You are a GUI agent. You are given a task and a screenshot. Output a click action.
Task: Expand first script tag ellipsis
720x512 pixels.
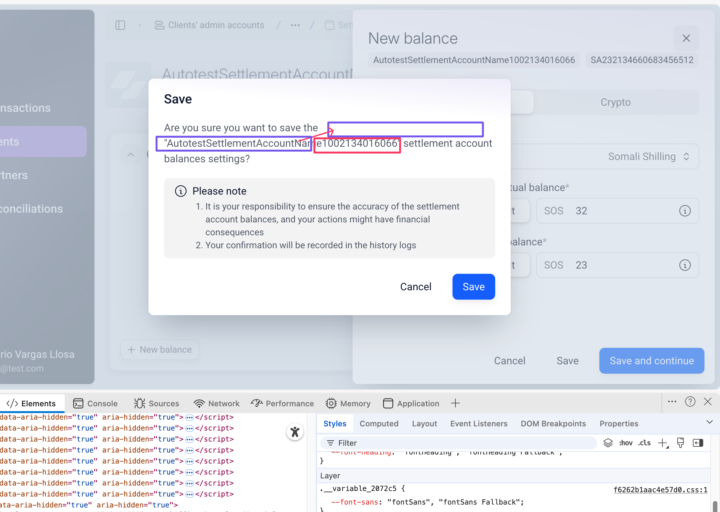tap(189, 417)
